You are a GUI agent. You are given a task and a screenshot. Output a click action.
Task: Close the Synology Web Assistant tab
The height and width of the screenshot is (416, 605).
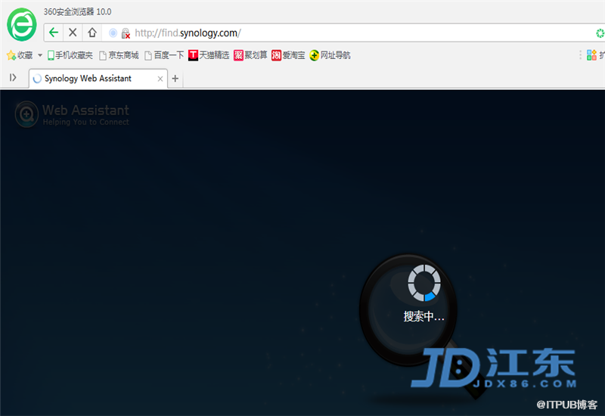(x=160, y=79)
